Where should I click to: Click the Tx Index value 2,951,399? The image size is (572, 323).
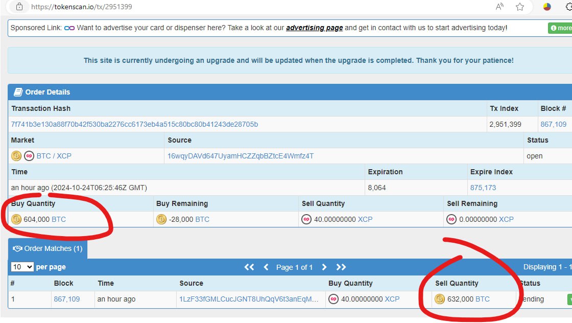pos(505,124)
